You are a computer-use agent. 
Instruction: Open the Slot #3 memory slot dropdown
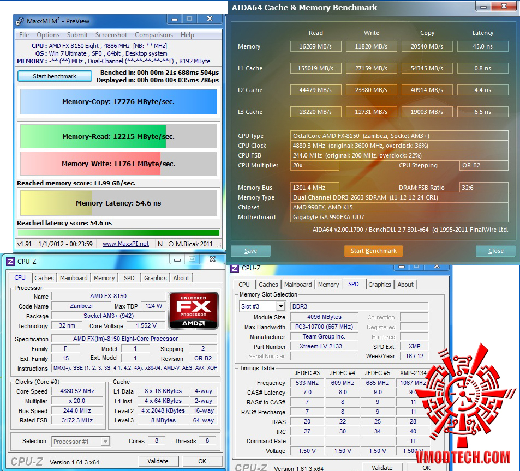pyautogui.click(x=262, y=306)
